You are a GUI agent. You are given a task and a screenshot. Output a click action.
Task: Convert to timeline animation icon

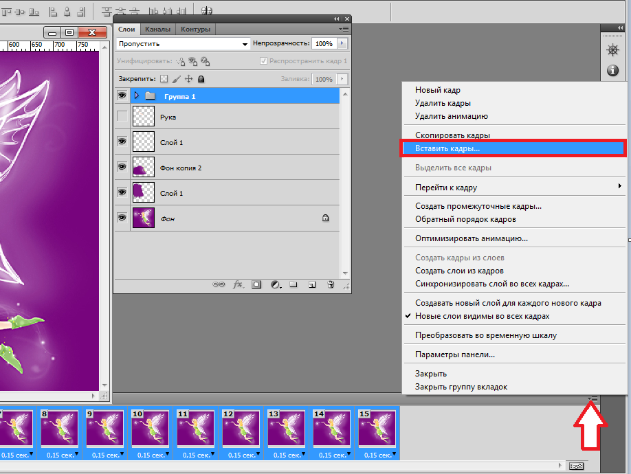[576, 466]
